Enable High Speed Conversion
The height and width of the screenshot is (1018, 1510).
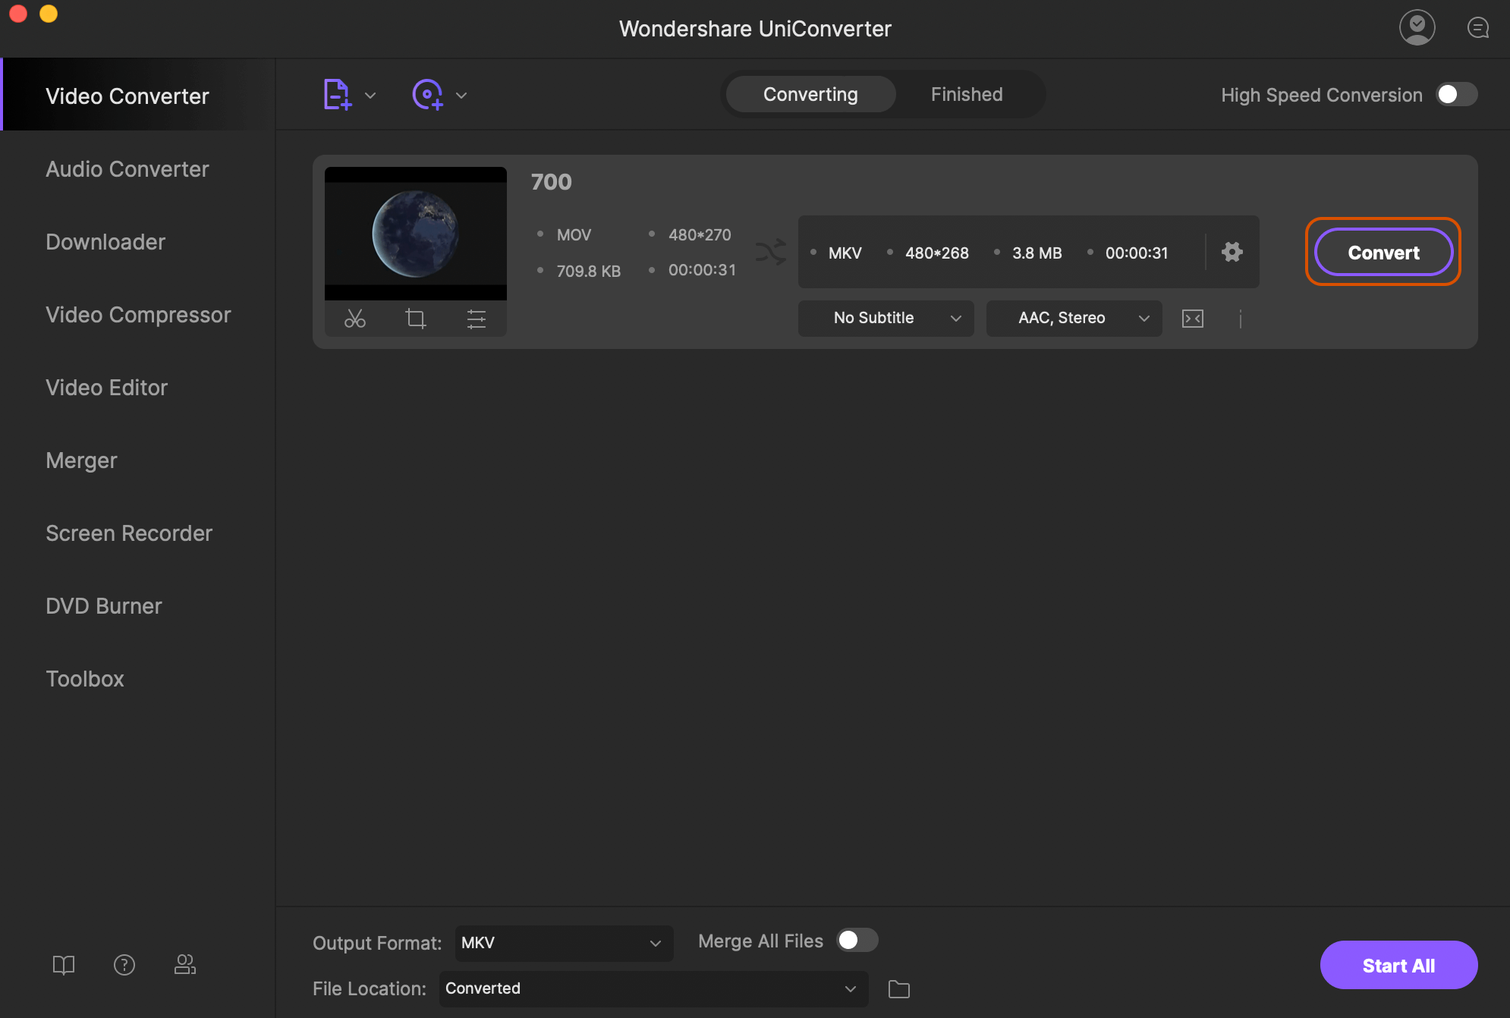click(x=1456, y=94)
